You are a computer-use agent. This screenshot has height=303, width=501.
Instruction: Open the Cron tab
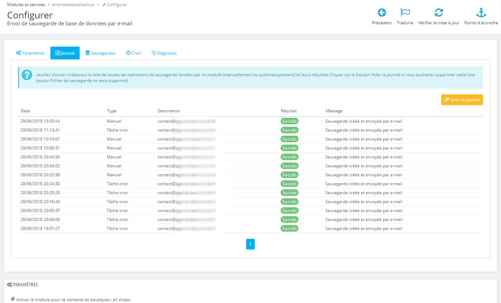pos(133,53)
